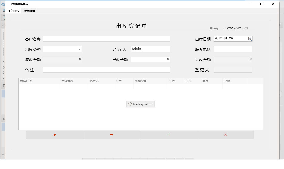Add a new material row using plus icon
The width and height of the screenshot is (284, 169).
[54, 135]
